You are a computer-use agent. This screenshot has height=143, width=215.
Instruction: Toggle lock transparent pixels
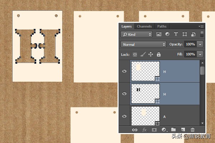(x=135, y=54)
